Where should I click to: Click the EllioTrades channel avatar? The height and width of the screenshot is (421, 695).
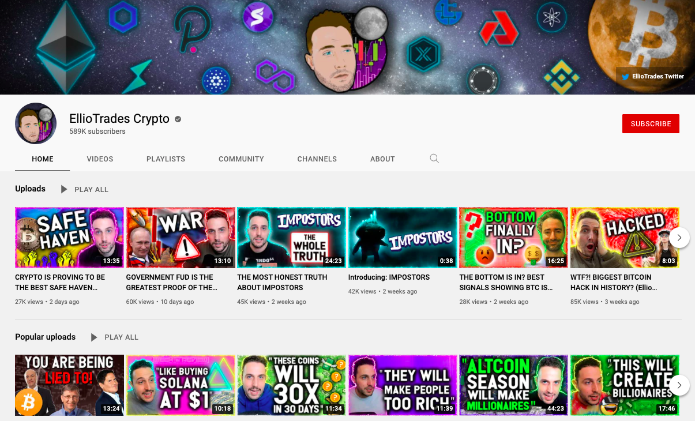[x=36, y=123]
